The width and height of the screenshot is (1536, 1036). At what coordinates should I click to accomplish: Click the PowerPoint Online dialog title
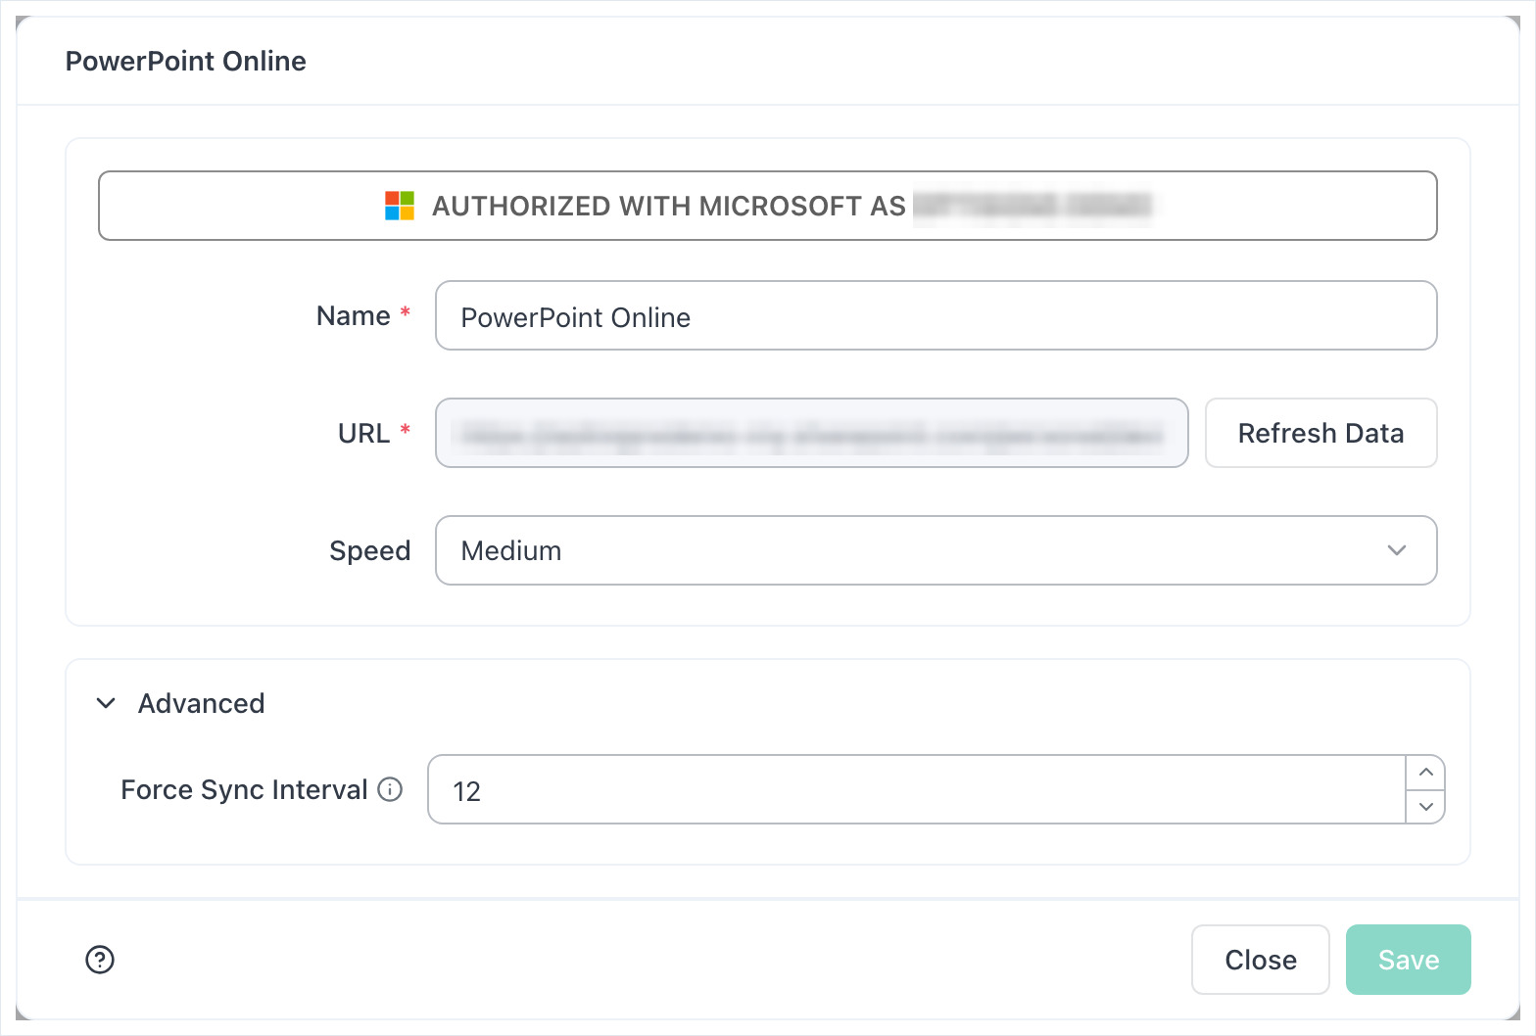coord(186,61)
